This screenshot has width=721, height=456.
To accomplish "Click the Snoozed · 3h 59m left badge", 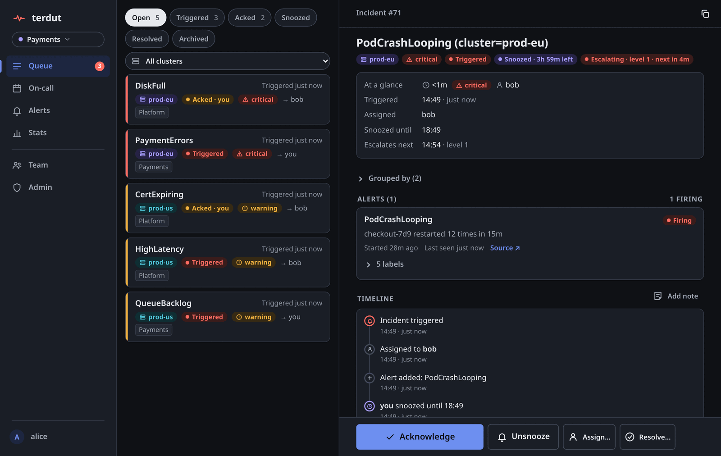I will point(535,59).
